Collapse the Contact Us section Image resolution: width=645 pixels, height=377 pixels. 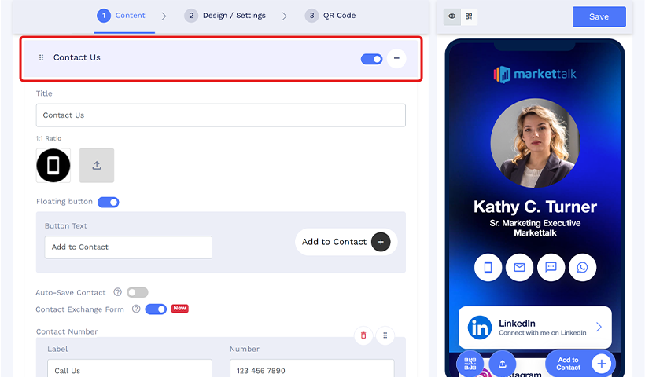(x=396, y=59)
